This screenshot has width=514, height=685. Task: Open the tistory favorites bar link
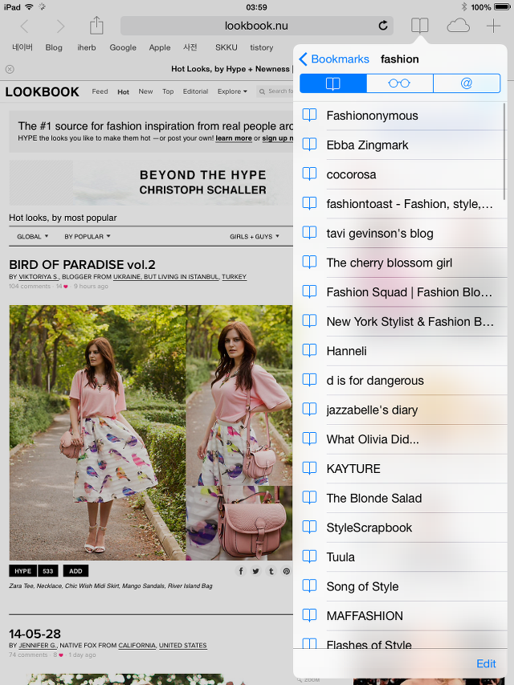(261, 47)
